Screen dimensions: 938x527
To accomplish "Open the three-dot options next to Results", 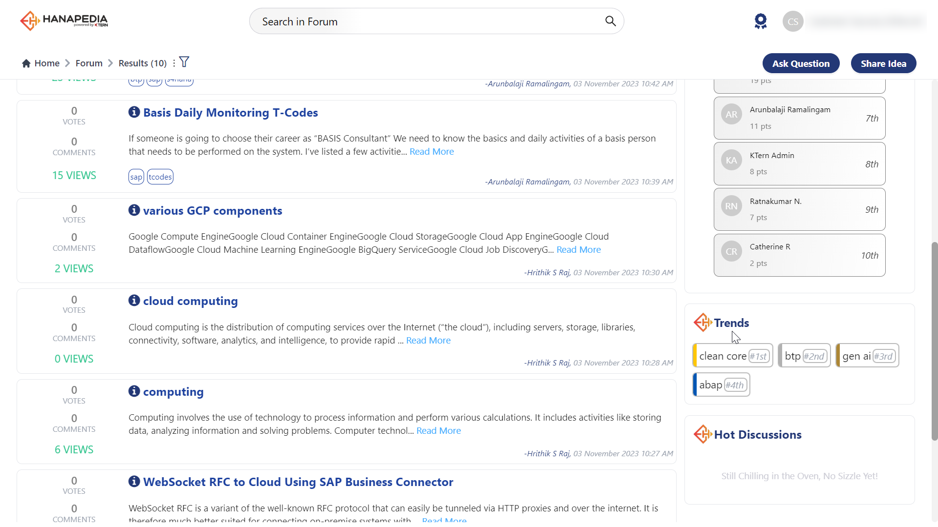I will 174,63.
